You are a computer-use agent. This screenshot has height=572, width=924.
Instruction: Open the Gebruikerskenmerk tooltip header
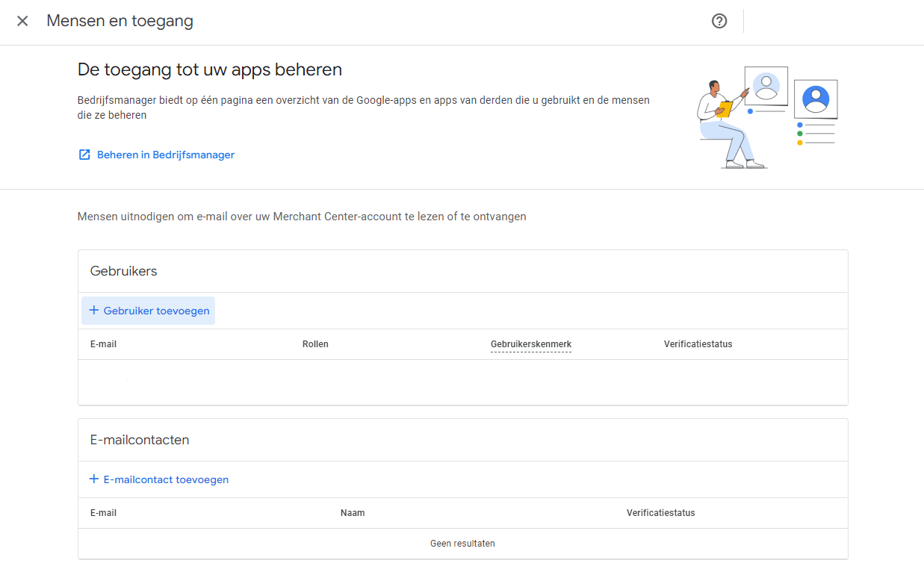[530, 344]
